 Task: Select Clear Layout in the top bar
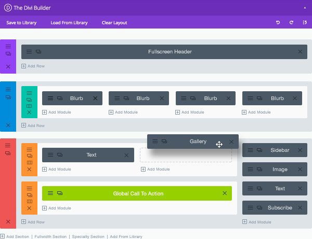coord(114,23)
